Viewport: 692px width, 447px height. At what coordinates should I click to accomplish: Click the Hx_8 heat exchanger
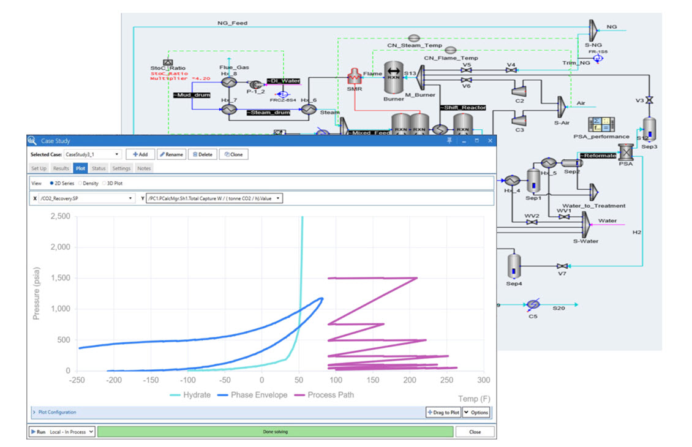point(229,82)
